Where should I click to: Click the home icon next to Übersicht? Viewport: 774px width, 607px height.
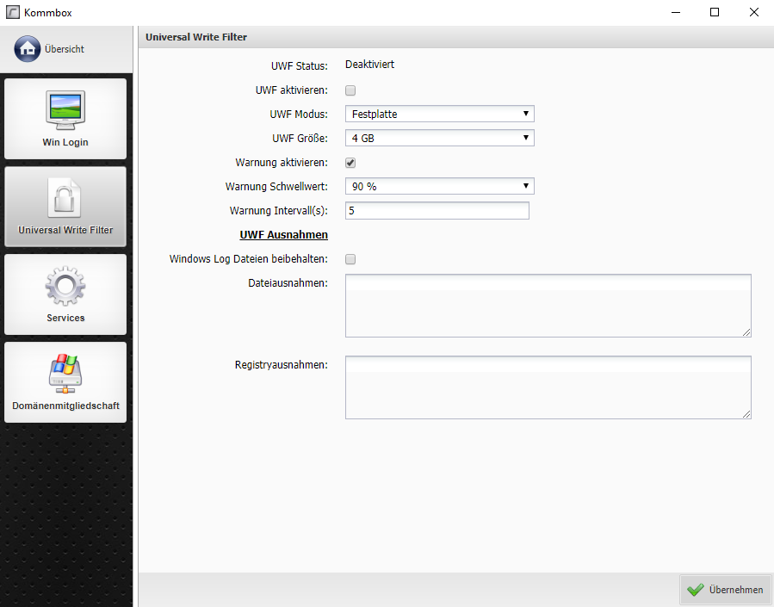click(x=28, y=49)
